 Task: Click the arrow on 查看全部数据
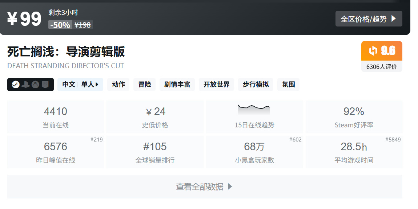coord(230,187)
